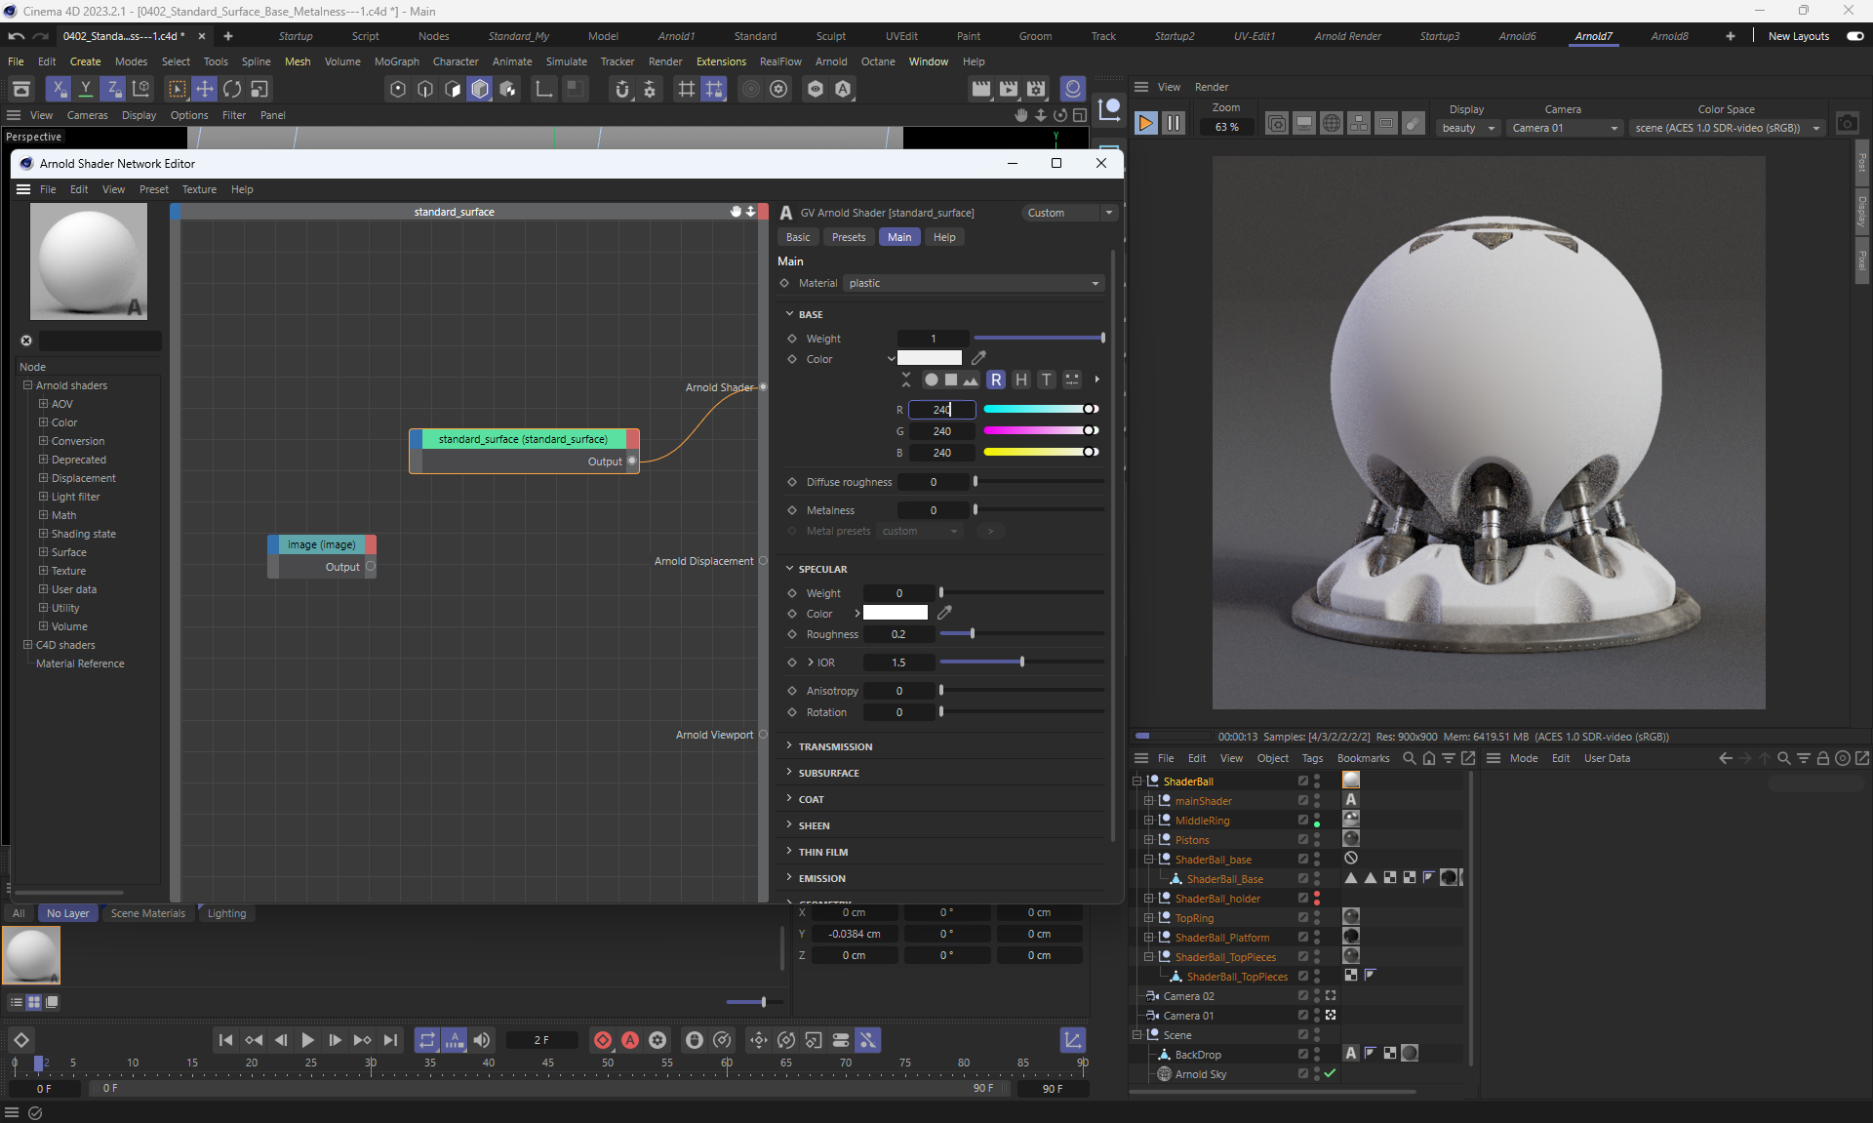Start the Arnold IPR render with play

point(1146,124)
